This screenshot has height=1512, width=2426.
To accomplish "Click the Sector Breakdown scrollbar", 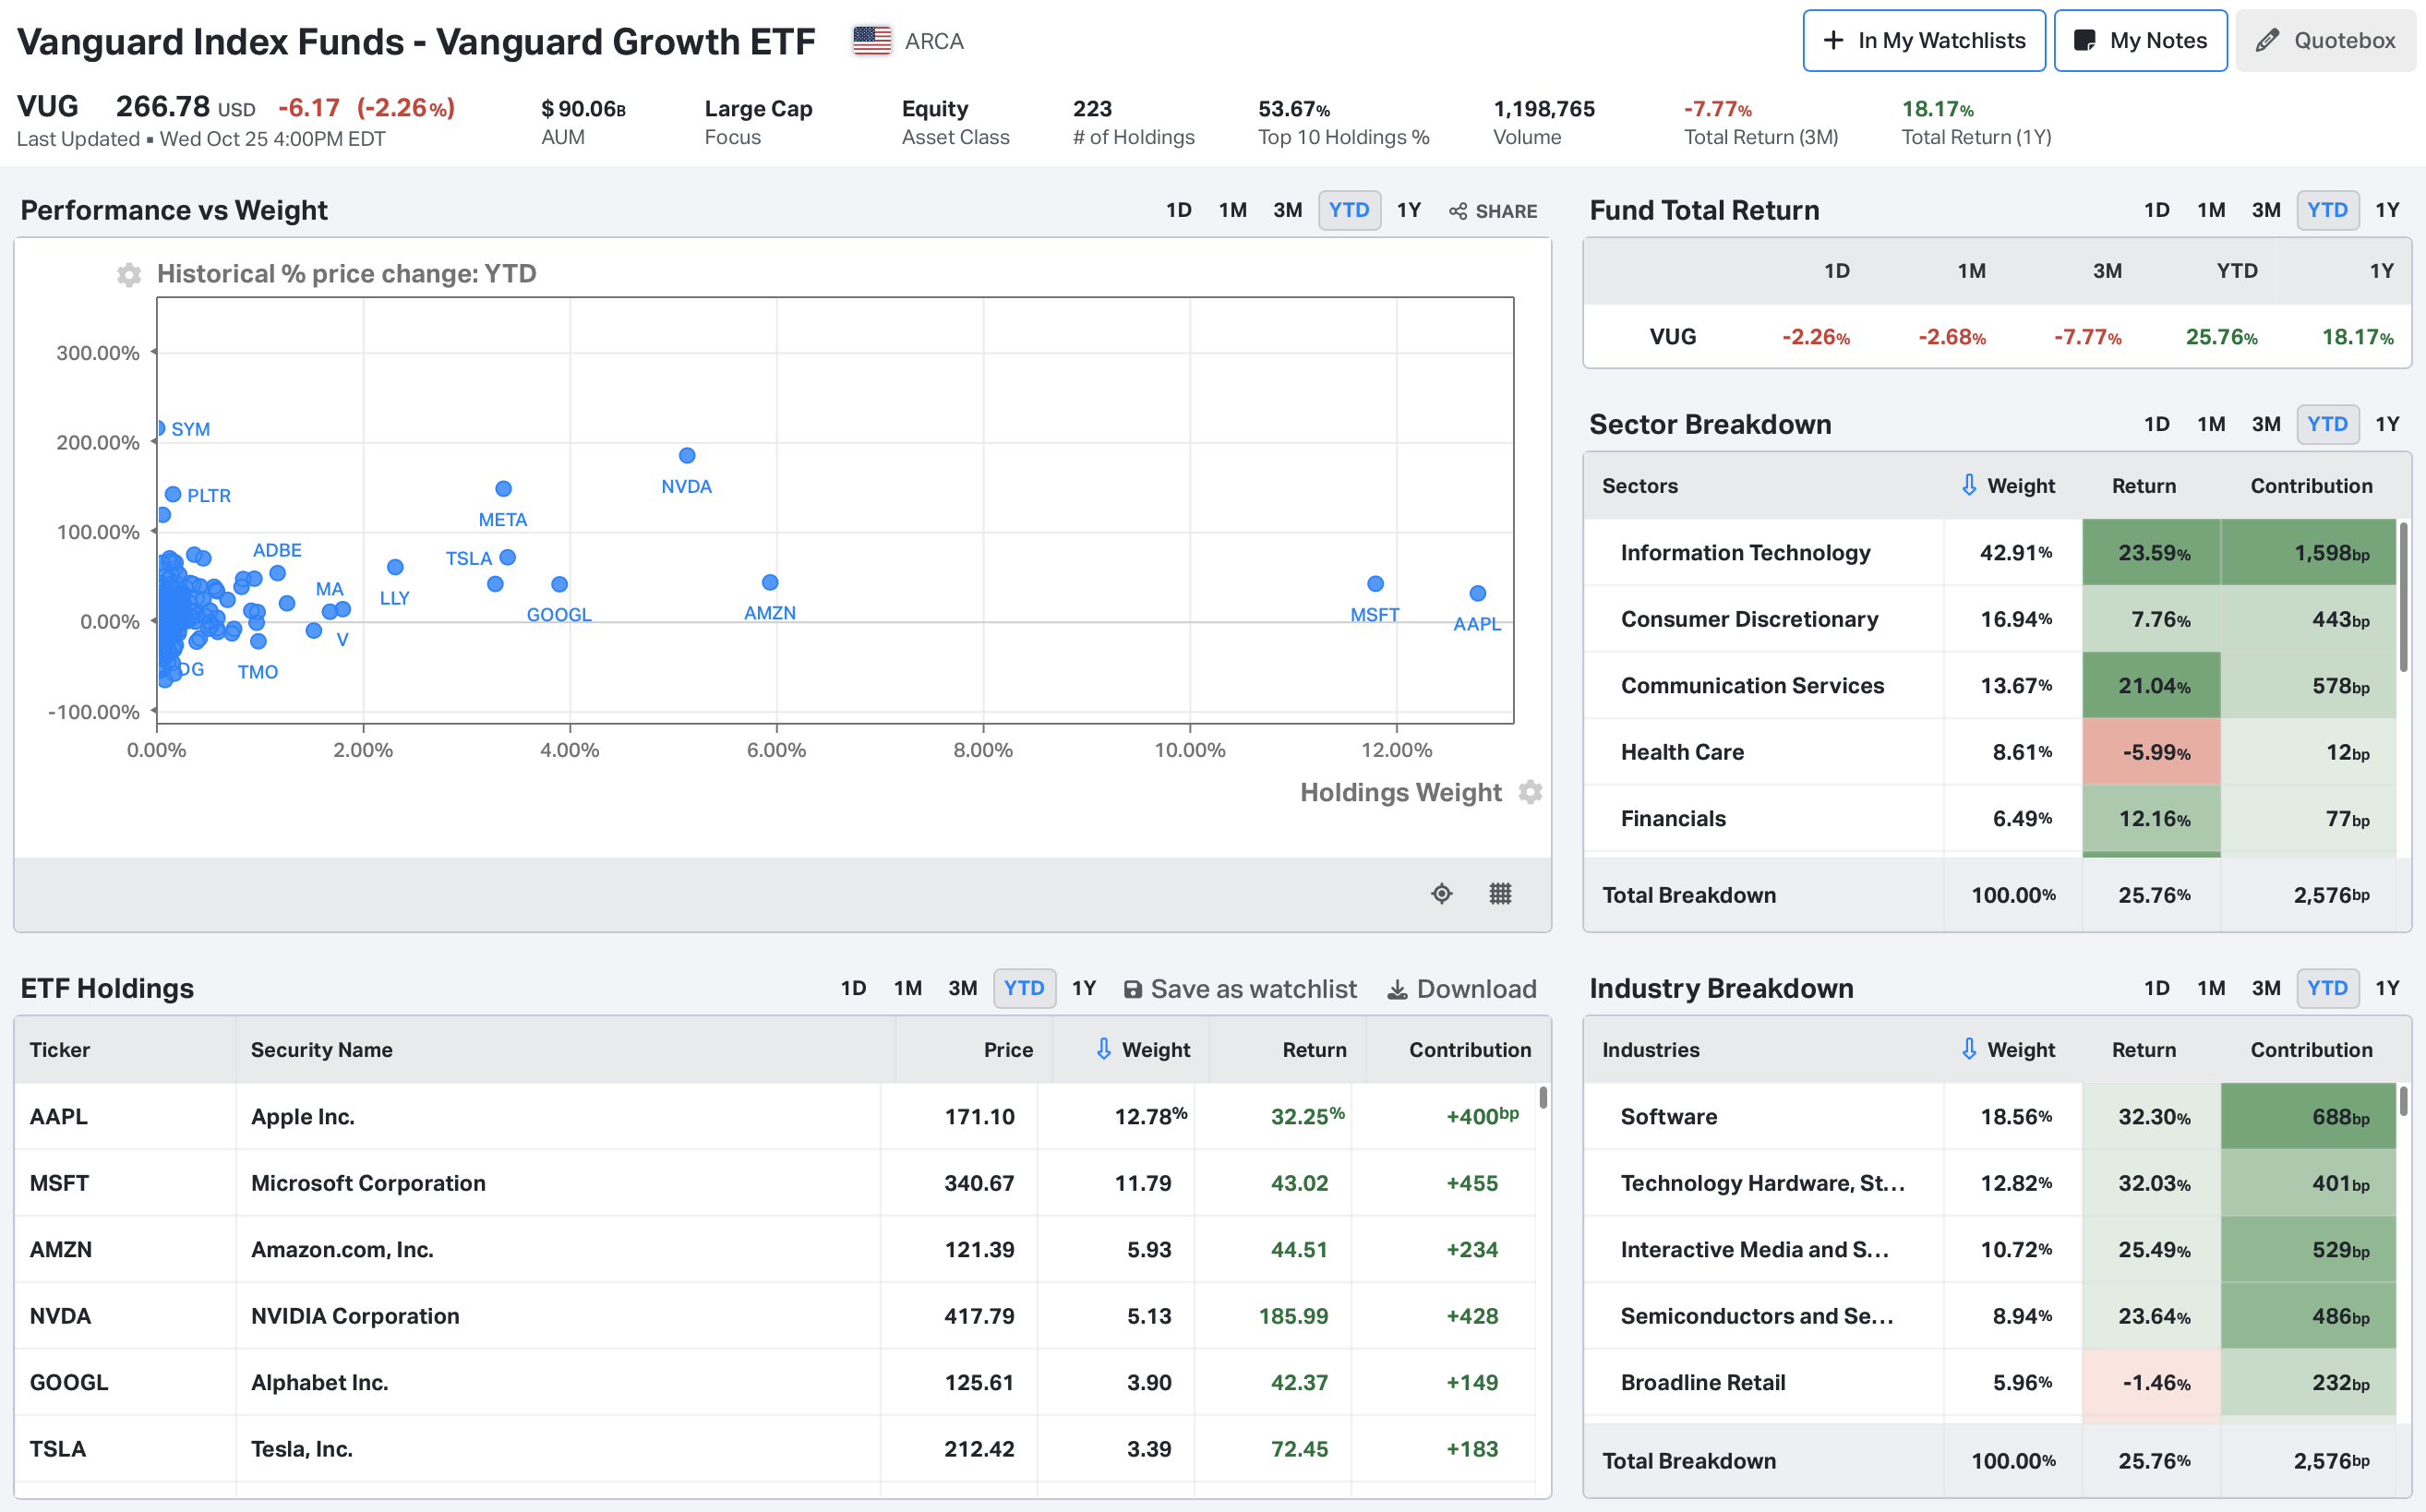I will click(x=2402, y=596).
